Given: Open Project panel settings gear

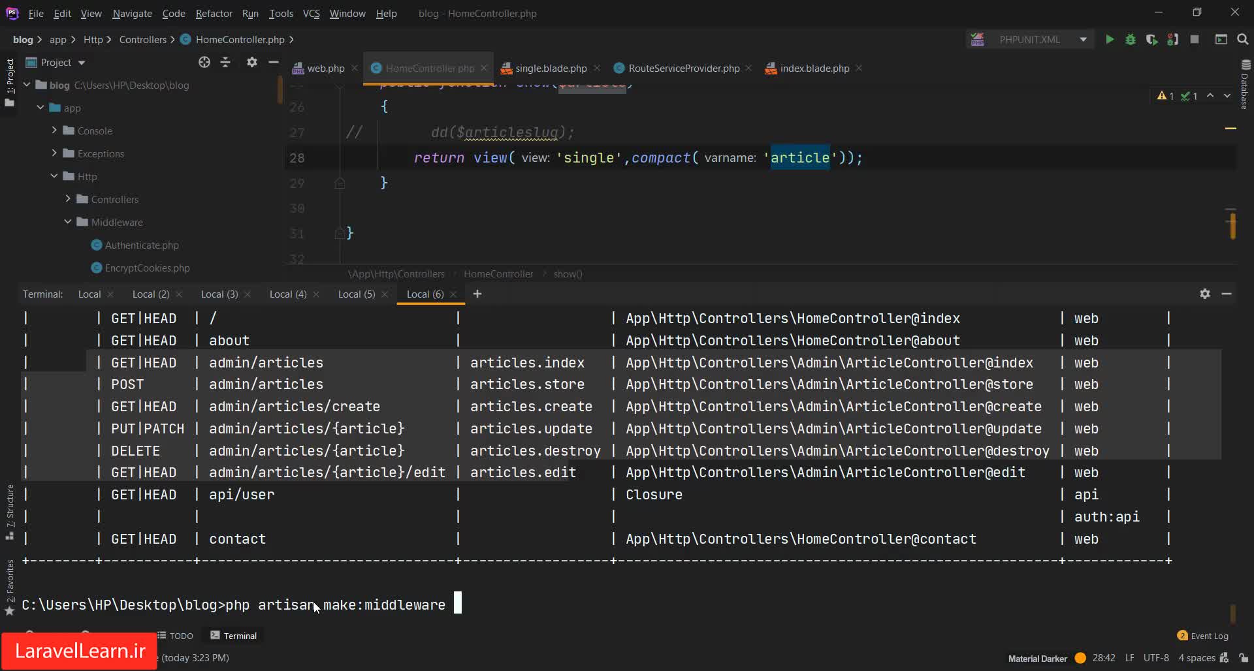Looking at the screenshot, I should (x=251, y=62).
